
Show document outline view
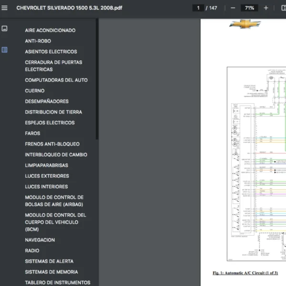pyautogui.click(x=5, y=50)
